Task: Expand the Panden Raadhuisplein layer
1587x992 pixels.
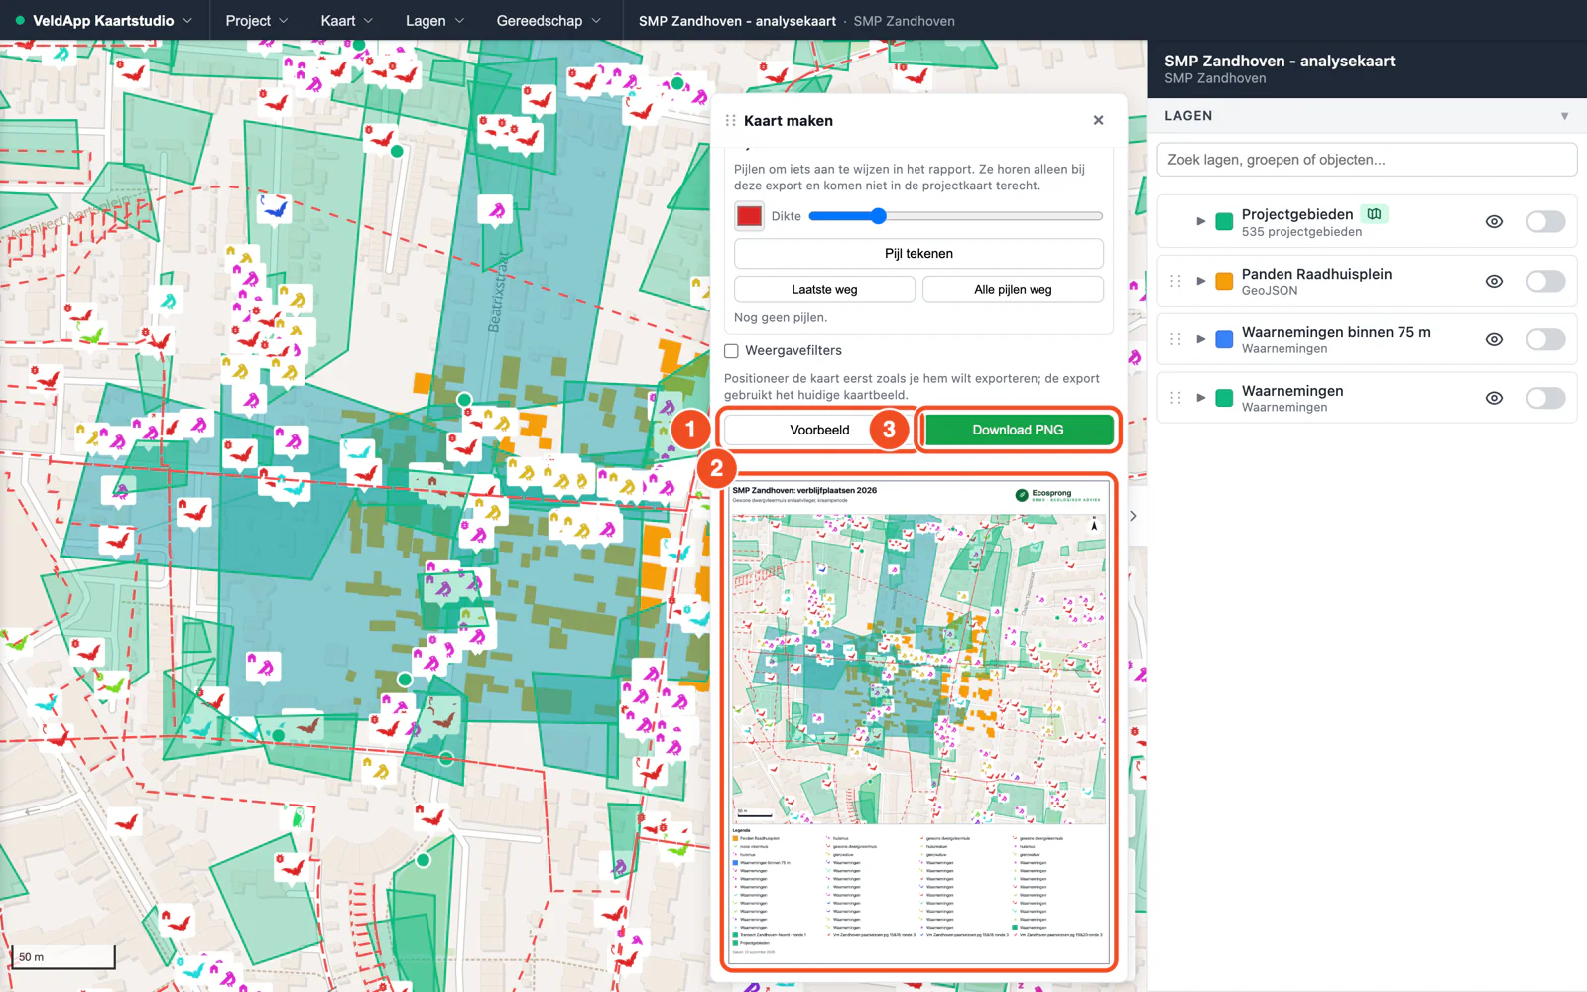Action: [x=1200, y=281]
